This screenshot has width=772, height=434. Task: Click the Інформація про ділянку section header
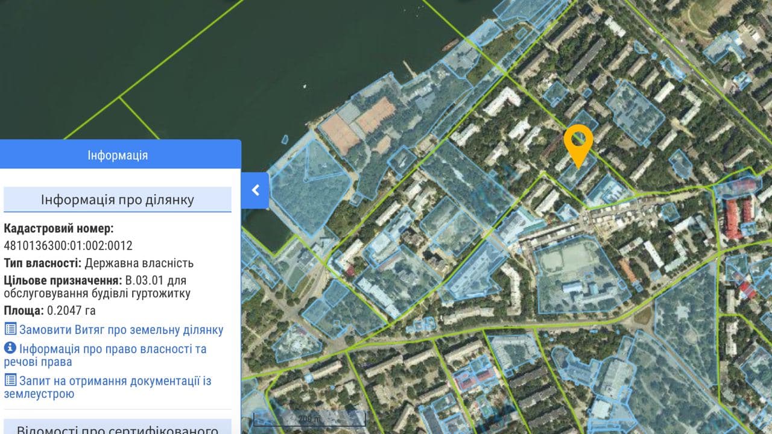coord(118,200)
